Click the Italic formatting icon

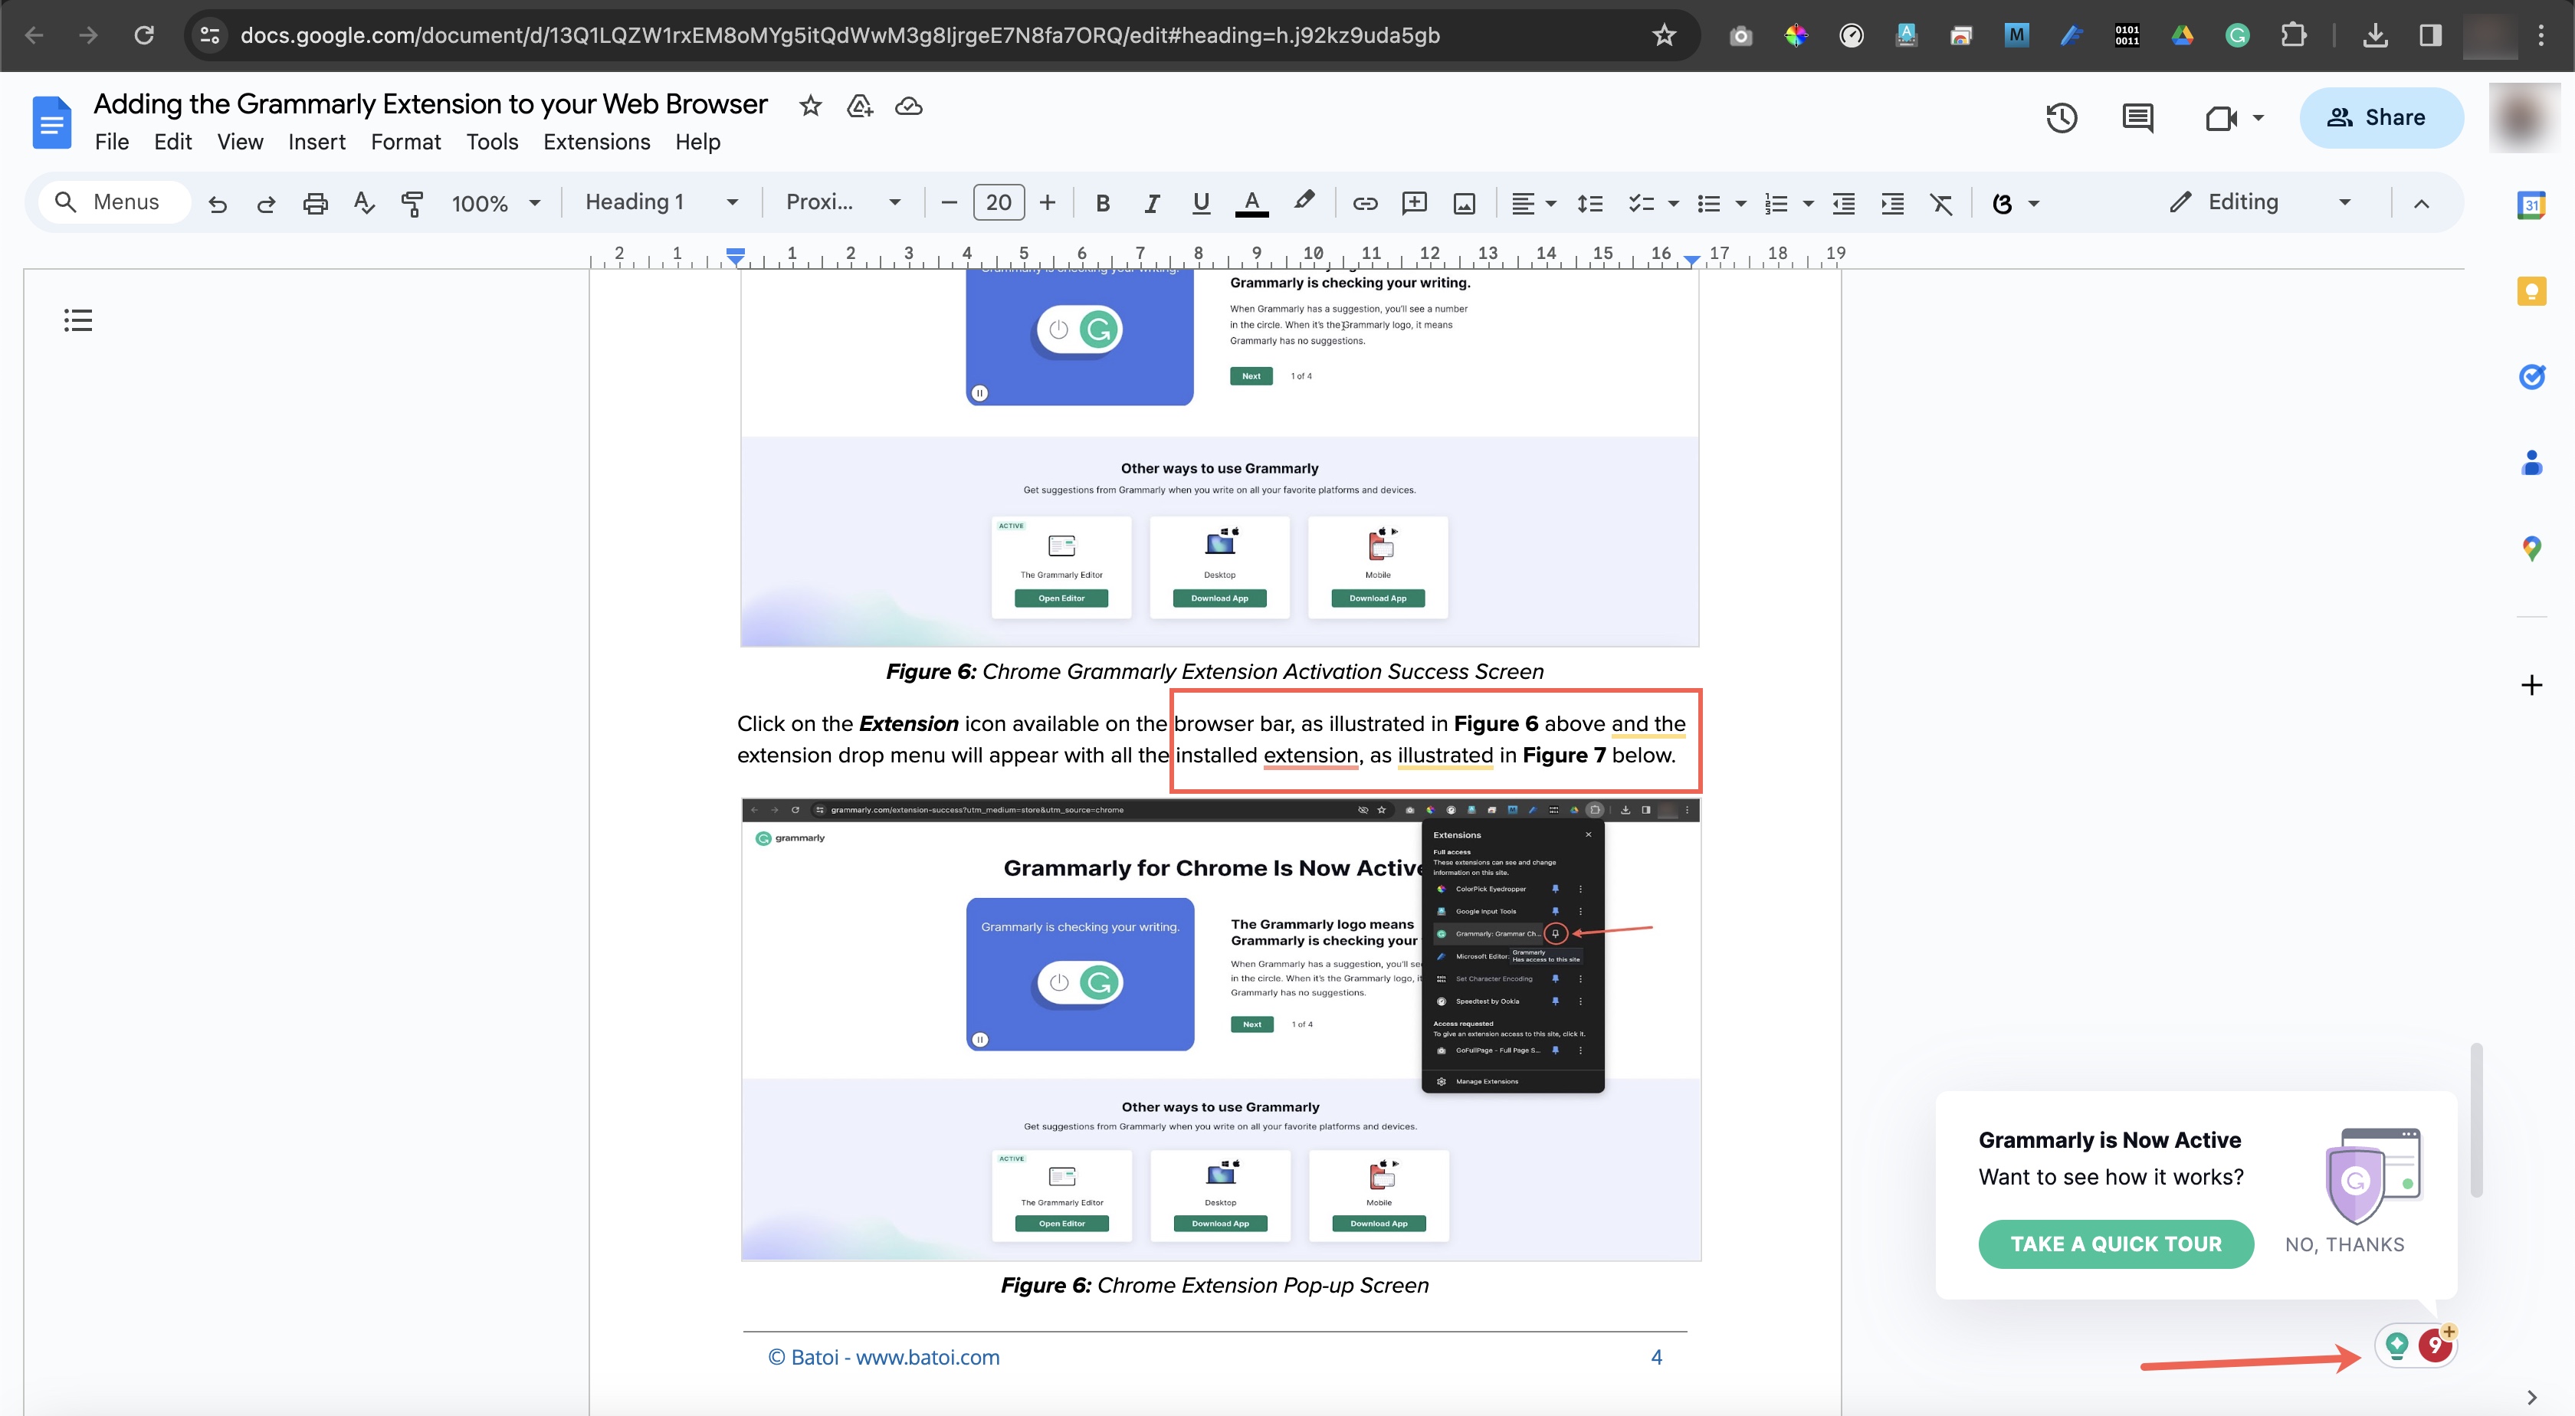point(1149,204)
